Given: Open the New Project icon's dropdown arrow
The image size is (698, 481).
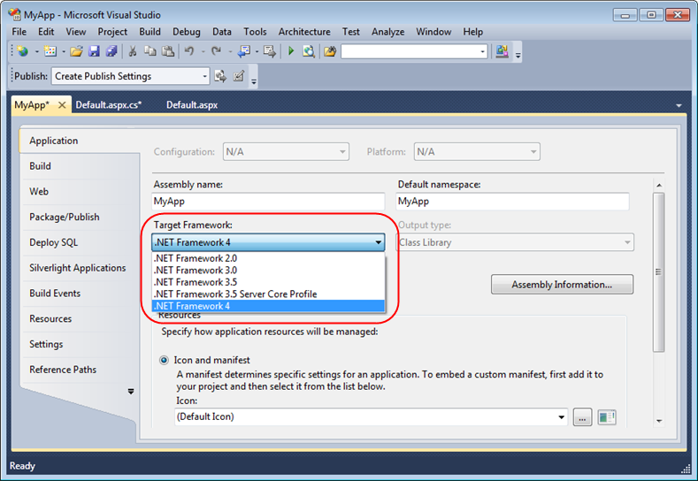Looking at the screenshot, I should 36,52.
